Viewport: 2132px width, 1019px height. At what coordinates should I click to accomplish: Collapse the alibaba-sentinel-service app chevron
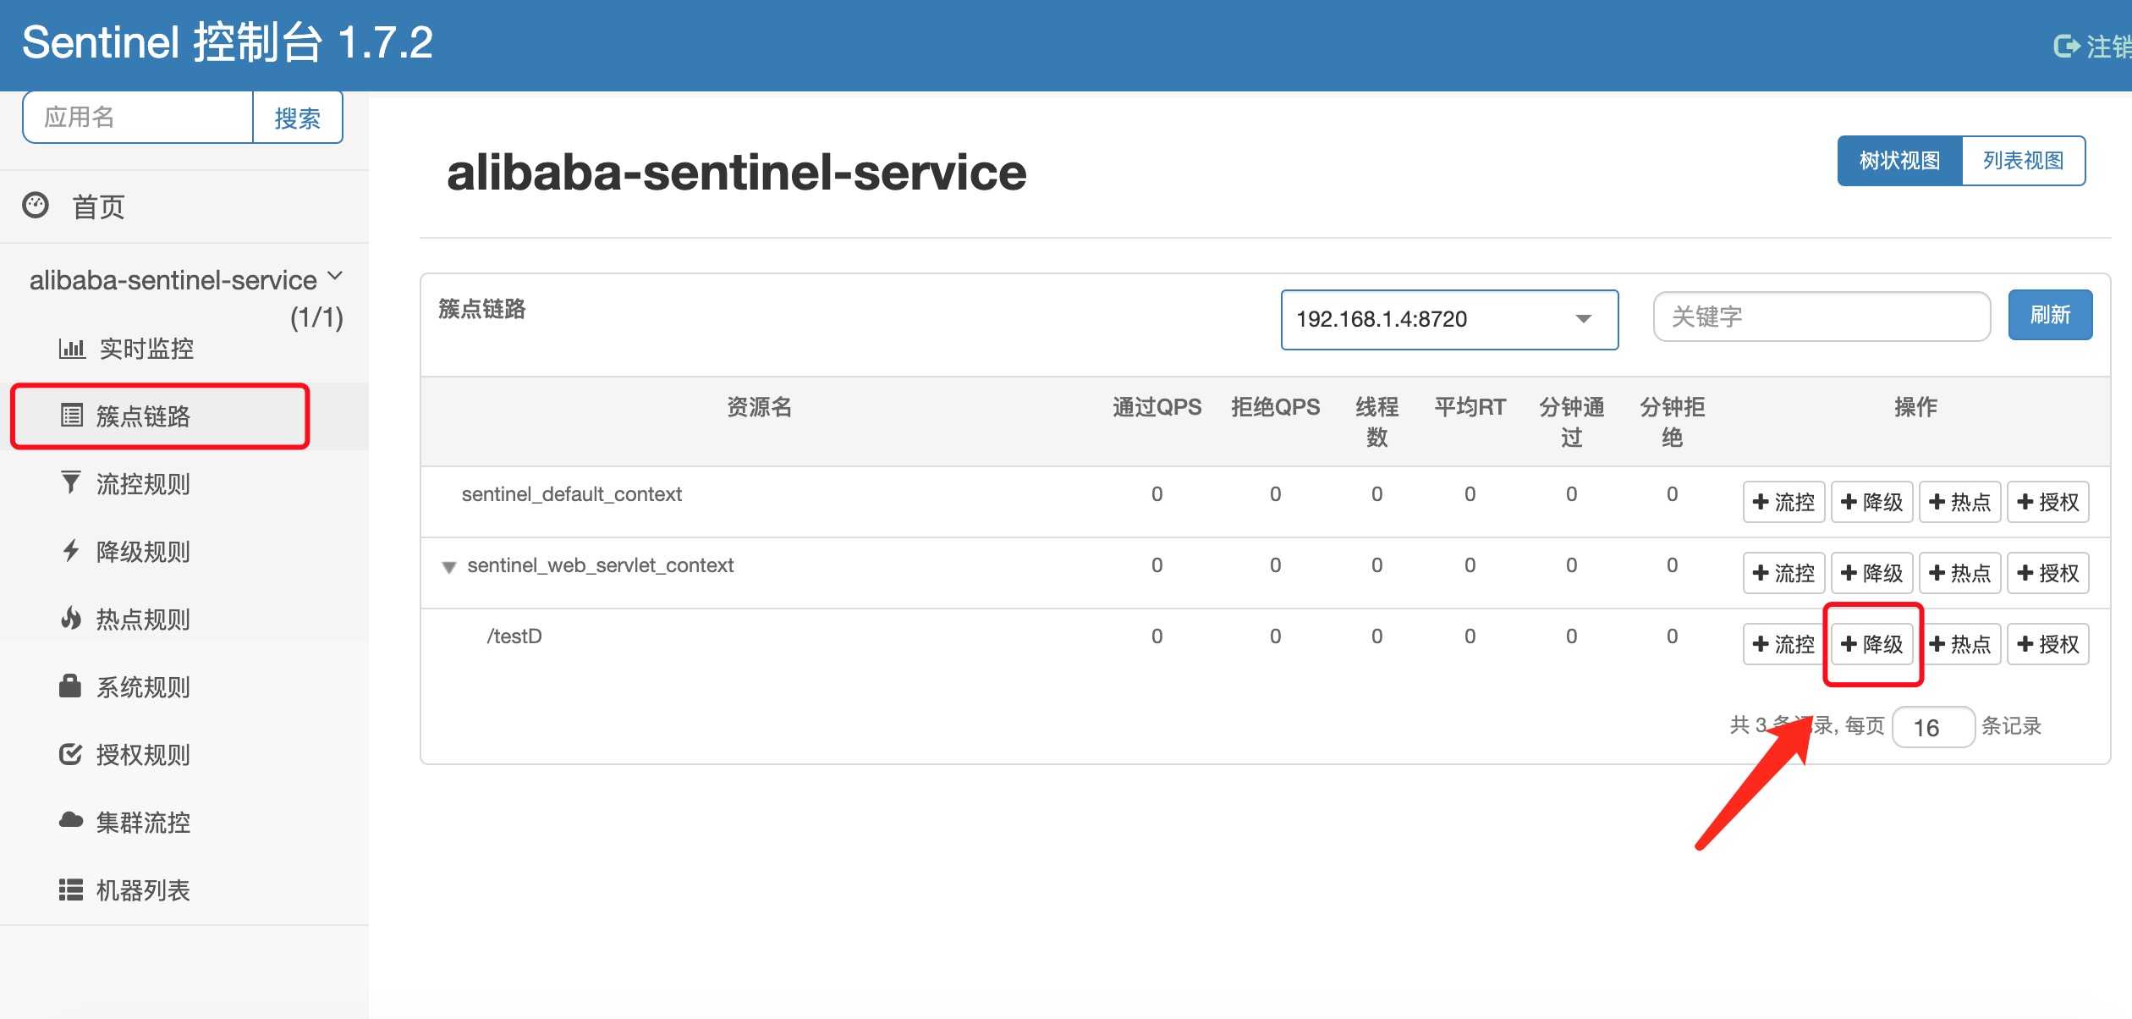click(335, 276)
